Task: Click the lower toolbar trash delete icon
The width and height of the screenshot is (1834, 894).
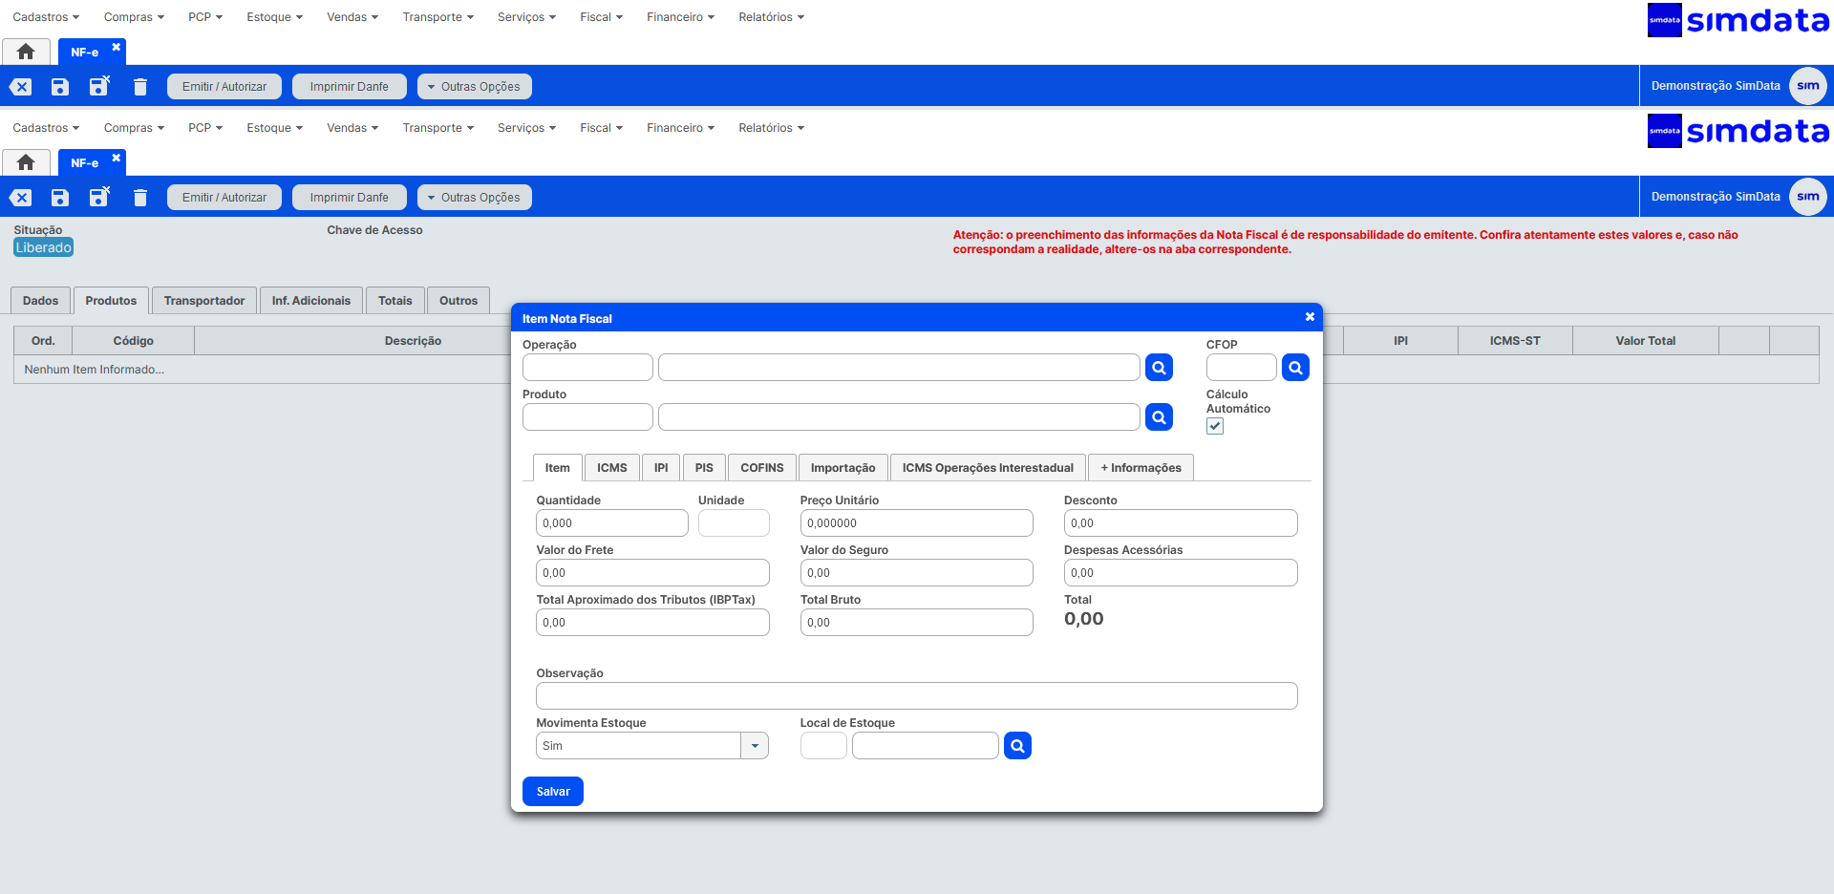Action: coord(140,198)
